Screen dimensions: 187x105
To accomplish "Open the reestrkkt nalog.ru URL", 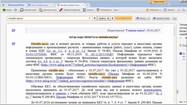I will (x=66, y=81).
